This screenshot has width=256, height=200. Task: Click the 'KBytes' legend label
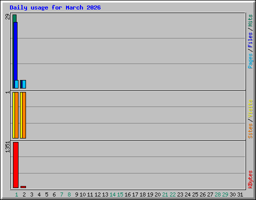[250, 179]
